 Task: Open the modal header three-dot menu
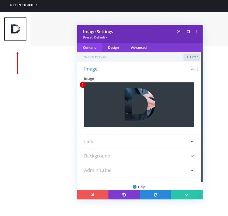coord(196,32)
